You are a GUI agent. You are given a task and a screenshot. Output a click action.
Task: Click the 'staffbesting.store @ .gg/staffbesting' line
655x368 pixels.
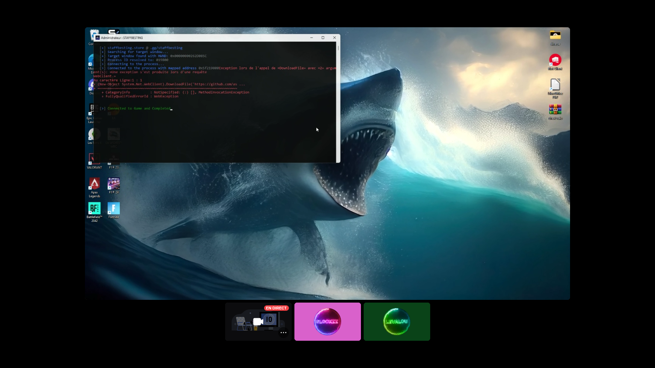(x=145, y=48)
